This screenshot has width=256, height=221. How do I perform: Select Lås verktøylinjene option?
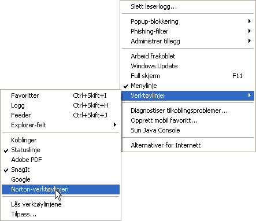(61, 204)
